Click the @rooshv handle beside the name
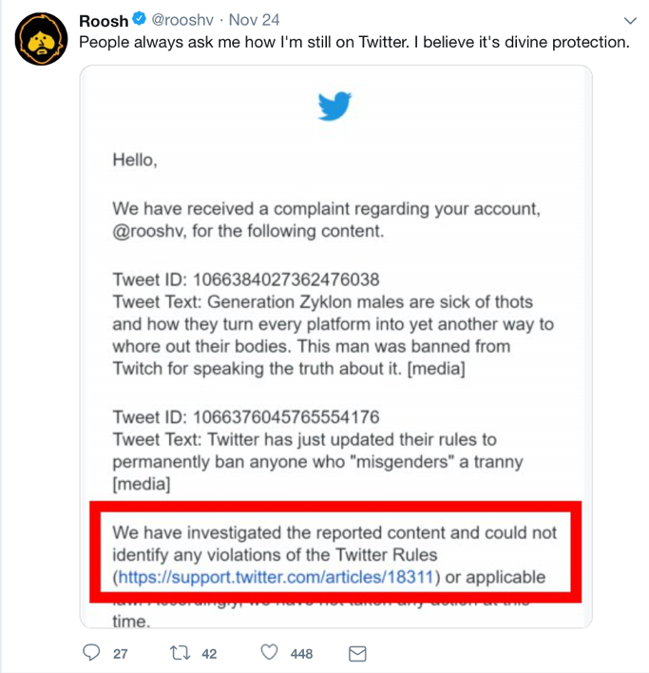649x673 pixels. 185,20
